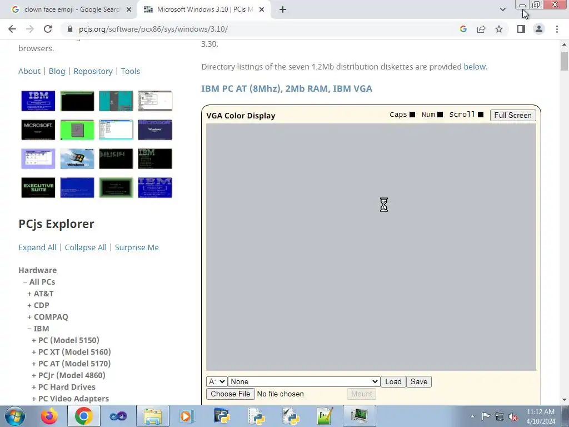Screen dimensions: 569x427
Task: Expand the AT&T tree node
Action: (x=40, y=294)
